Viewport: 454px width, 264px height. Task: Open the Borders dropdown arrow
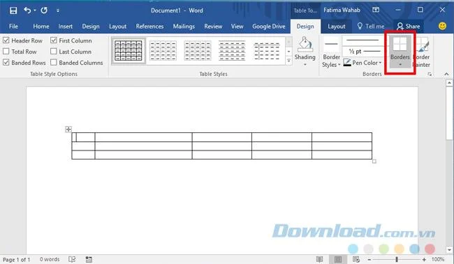[x=400, y=65]
